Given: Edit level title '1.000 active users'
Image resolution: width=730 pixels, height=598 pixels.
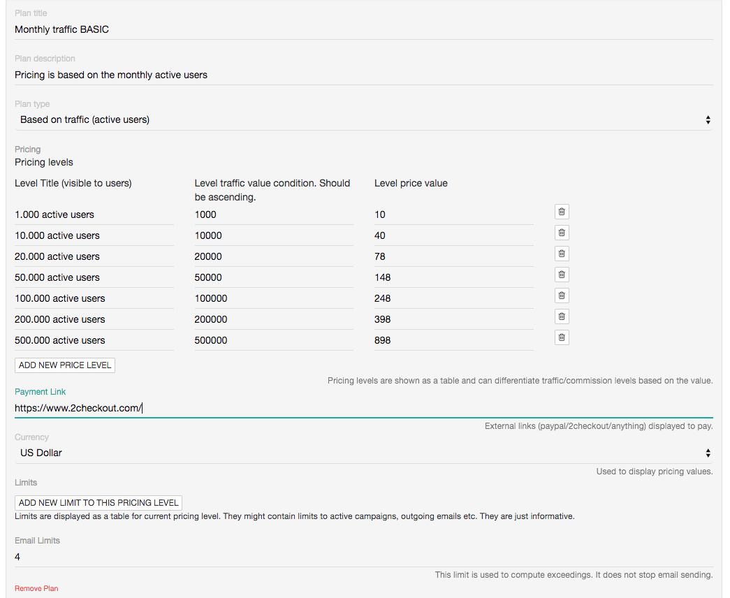Looking at the screenshot, I should (x=94, y=214).
